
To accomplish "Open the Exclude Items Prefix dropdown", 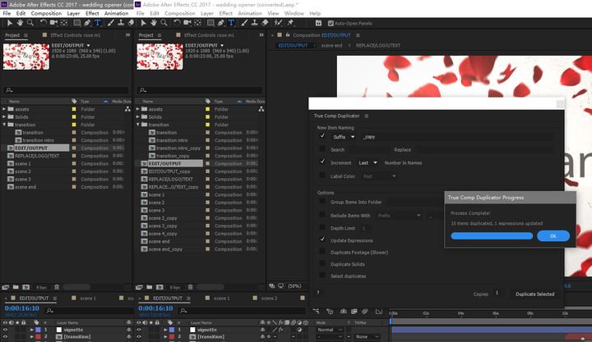I will tap(399, 216).
